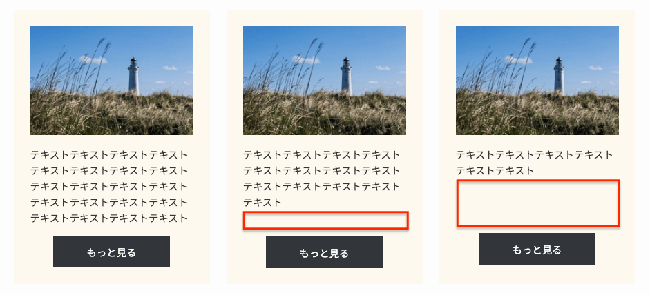Click the thin red-outlined box in the middle card
The height and width of the screenshot is (295, 650).
click(x=326, y=220)
